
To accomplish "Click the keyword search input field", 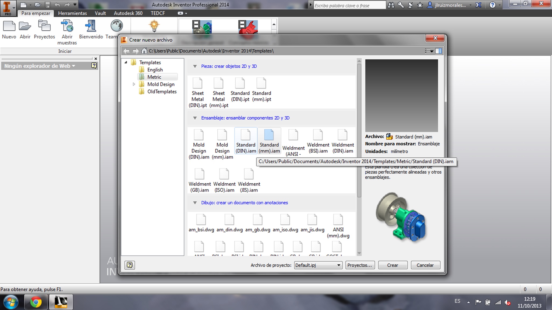I will tap(350, 5).
